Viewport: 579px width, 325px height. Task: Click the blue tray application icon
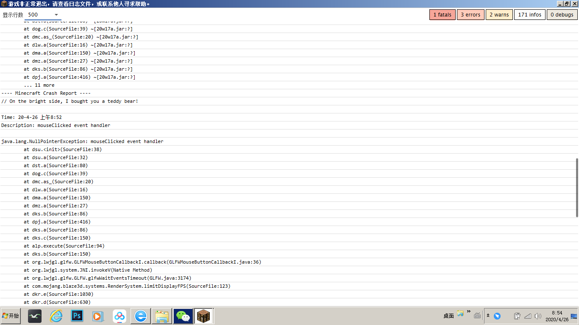pyautogui.click(x=498, y=316)
